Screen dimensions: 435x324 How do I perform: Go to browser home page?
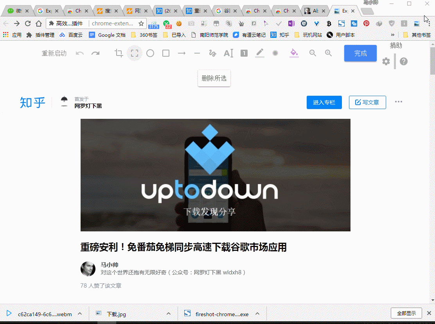coord(39,23)
